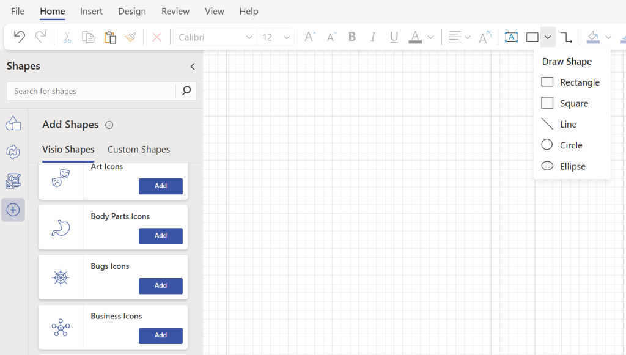Image resolution: width=626 pixels, height=355 pixels.
Task: Click the Search for shapes field
Action: point(91,91)
